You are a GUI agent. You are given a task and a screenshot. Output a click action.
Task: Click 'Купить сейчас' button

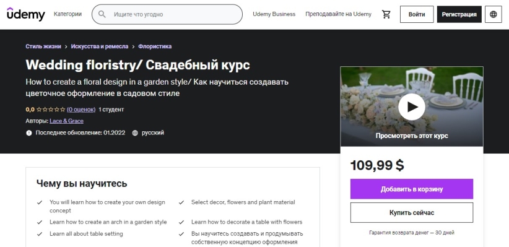[412, 212]
